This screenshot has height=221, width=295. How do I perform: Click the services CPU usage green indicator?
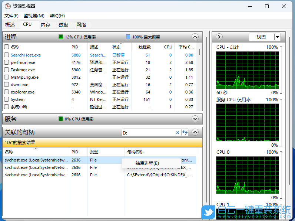point(61,119)
